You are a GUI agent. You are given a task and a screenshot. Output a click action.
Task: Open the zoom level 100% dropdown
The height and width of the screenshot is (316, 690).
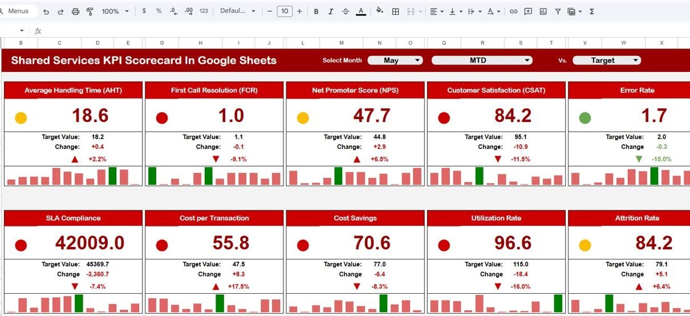point(115,11)
